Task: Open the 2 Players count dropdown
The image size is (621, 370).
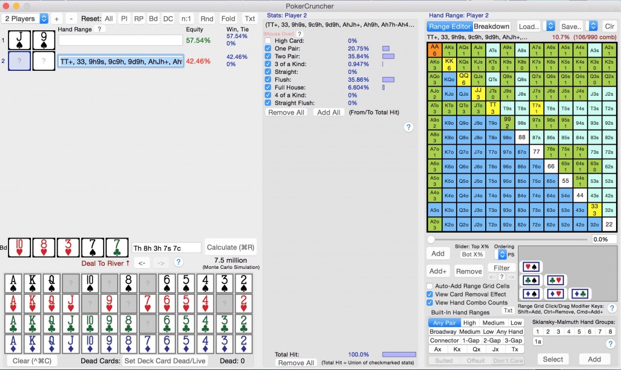Action: [x=25, y=19]
